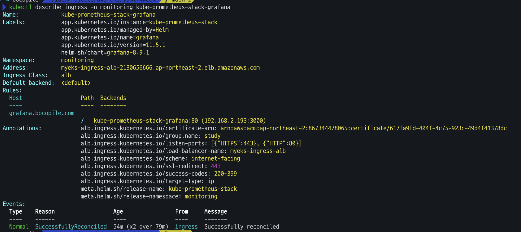
Task: Click the Annotations: label
Action: tap(22, 128)
